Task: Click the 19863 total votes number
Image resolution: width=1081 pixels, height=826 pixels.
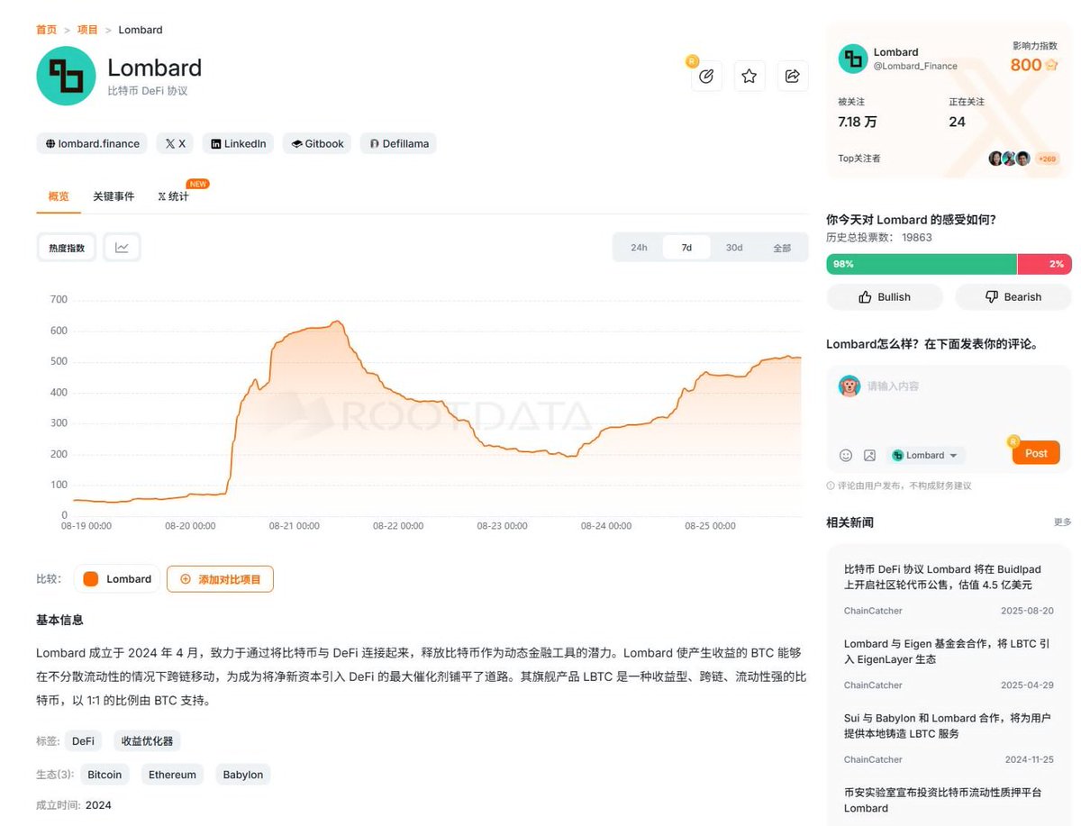Action: click(x=915, y=237)
